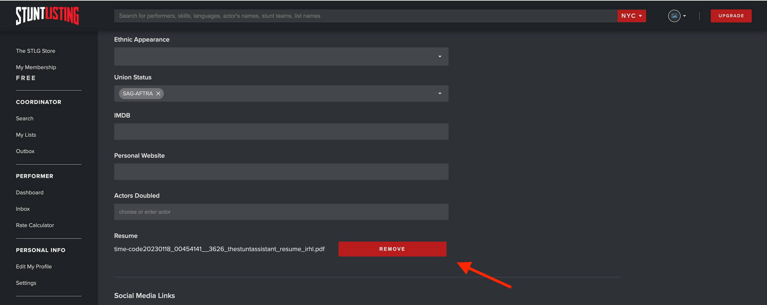Click the Social Media Links heading
The image size is (767, 305).
point(145,295)
